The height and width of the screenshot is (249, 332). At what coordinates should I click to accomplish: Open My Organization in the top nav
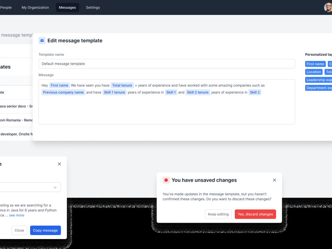pyautogui.click(x=35, y=7)
